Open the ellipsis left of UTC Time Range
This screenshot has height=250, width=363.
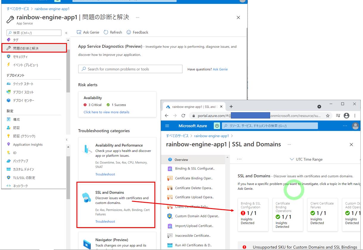click(239, 159)
